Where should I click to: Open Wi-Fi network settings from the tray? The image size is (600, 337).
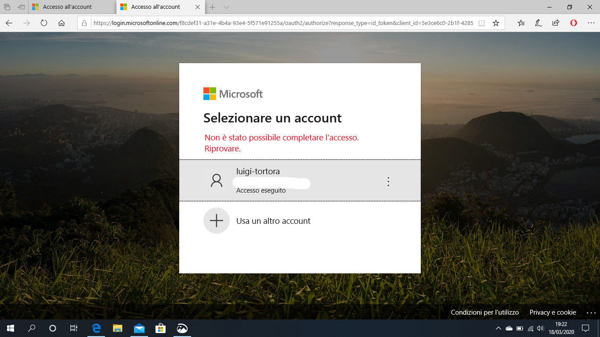[x=531, y=328]
